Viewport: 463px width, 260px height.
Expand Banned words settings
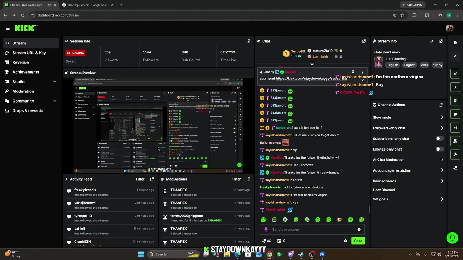pos(442,181)
